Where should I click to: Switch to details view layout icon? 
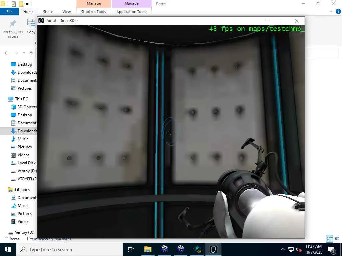tap(330, 239)
